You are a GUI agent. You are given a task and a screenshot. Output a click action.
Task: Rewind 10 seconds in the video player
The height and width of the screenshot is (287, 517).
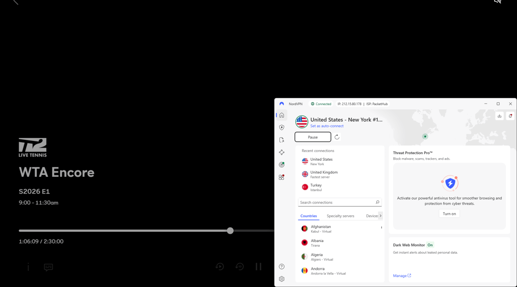point(240,267)
